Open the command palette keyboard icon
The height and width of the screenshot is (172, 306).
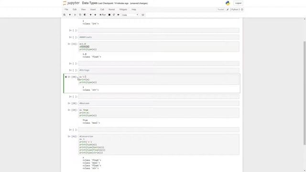[143, 15]
